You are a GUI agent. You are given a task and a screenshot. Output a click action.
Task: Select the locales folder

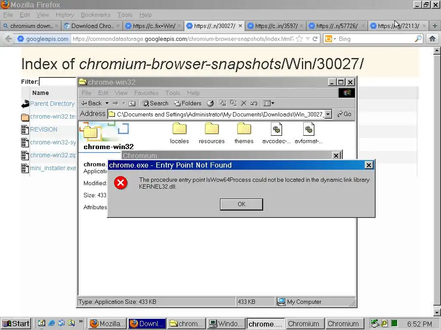point(180,134)
